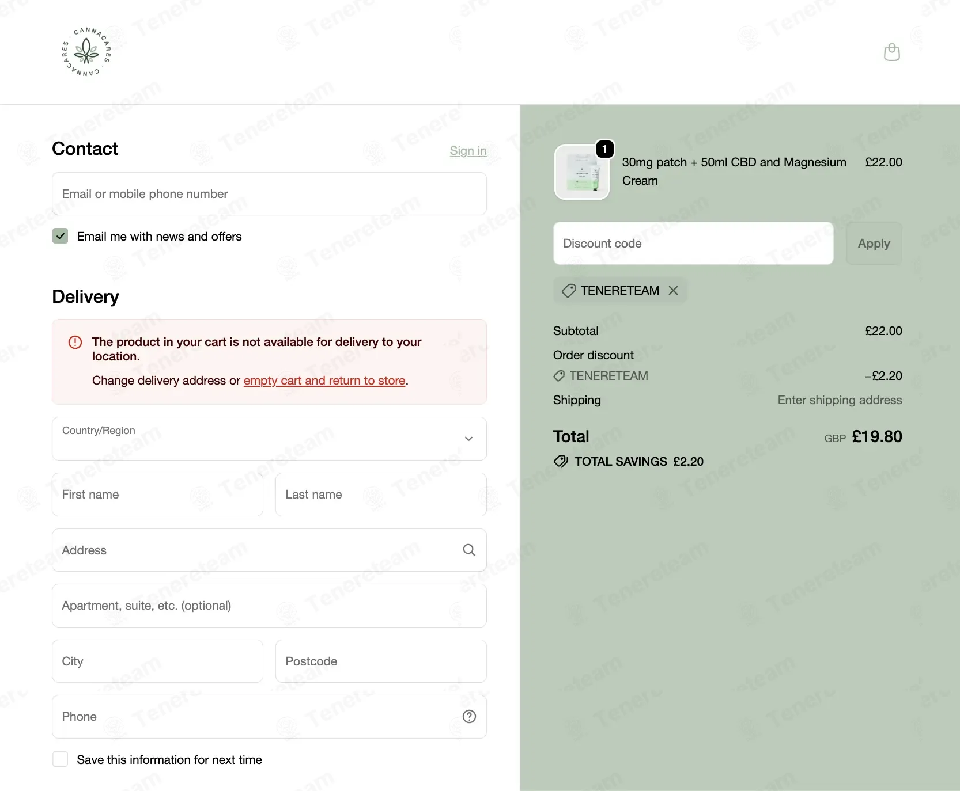The image size is (960, 791).
Task: Click the City input field
Action: [x=157, y=661]
